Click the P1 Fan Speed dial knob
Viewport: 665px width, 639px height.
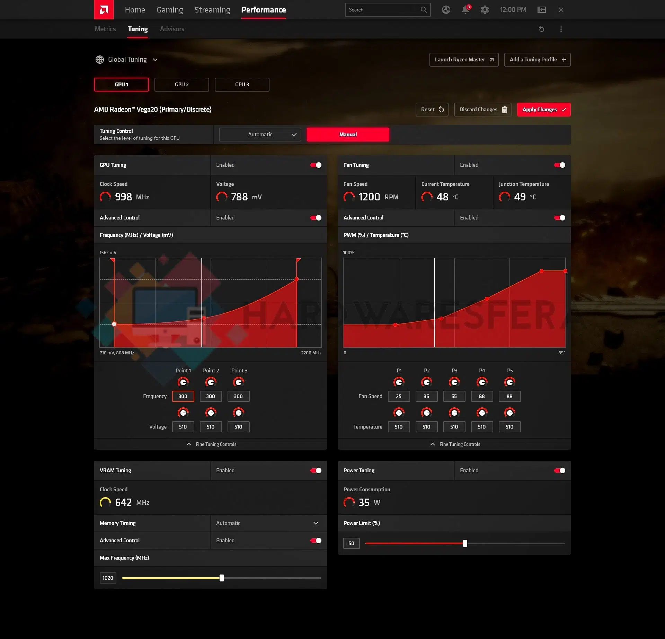pos(399,382)
